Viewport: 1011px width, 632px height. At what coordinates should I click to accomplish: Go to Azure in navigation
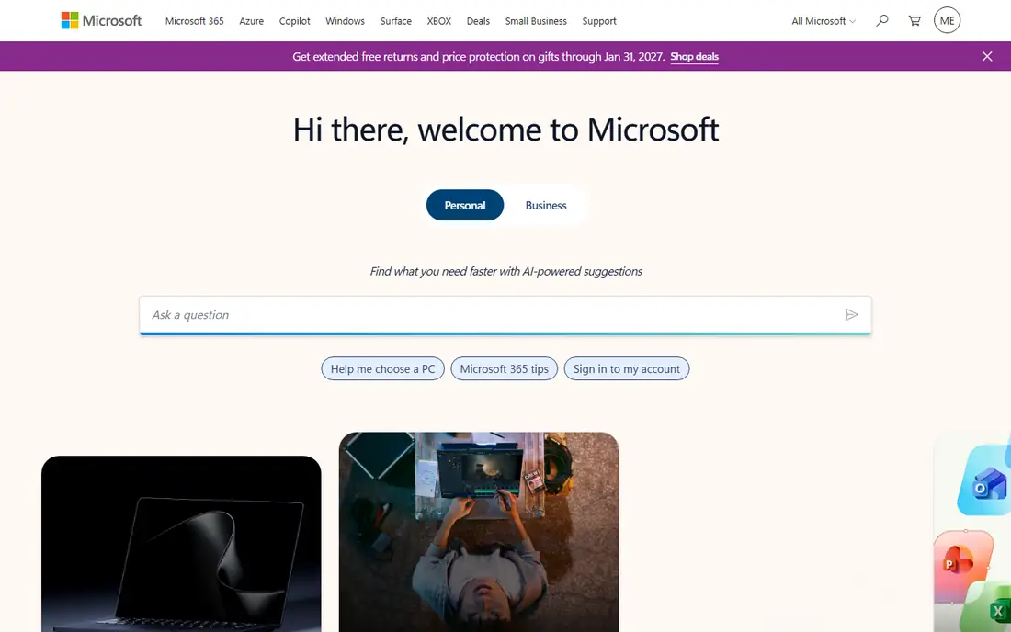tap(252, 21)
